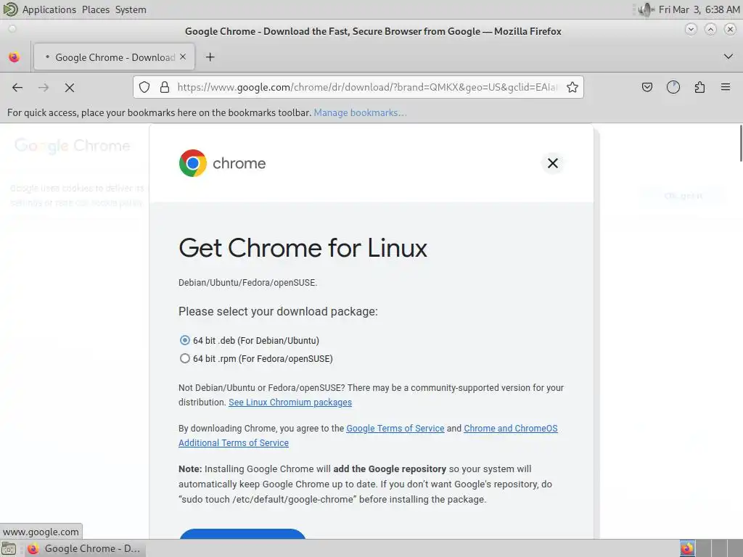Open Manage bookmarks link

pyautogui.click(x=360, y=112)
